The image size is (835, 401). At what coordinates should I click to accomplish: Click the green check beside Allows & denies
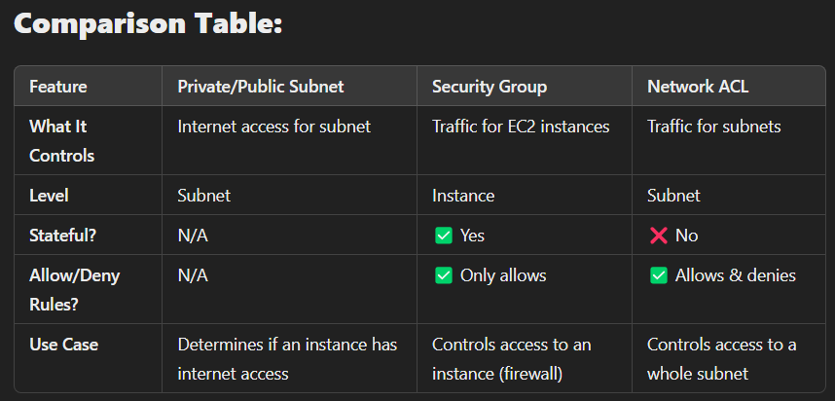tap(658, 275)
